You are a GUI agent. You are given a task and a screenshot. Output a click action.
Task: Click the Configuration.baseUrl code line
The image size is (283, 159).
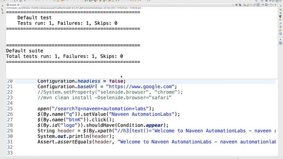[107, 87]
